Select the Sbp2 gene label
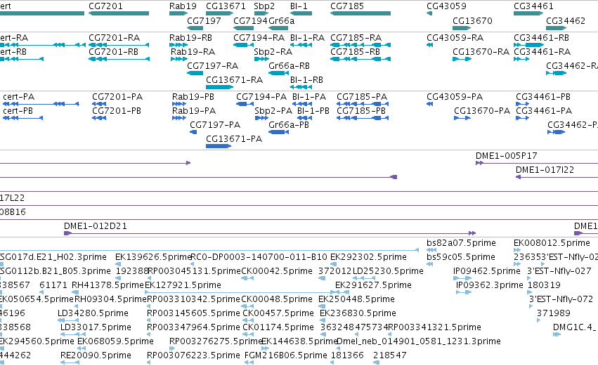 pyautogui.click(x=264, y=6)
